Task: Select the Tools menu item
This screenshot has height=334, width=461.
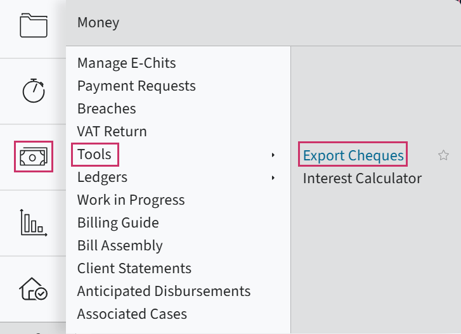Action: [94, 154]
